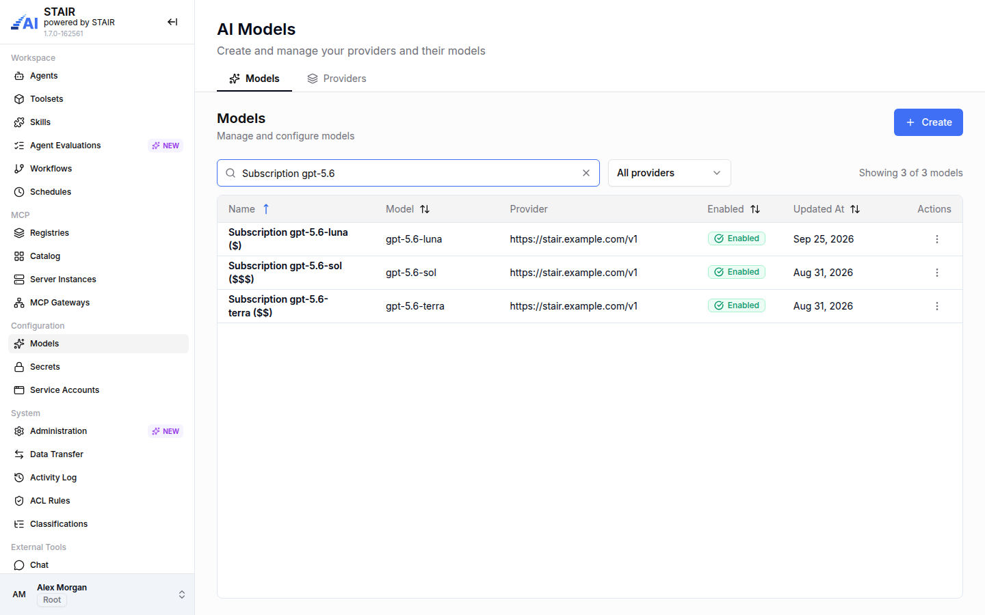Open Administration settings
This screenshot has width=985, height=615.
tap(98, 431)
